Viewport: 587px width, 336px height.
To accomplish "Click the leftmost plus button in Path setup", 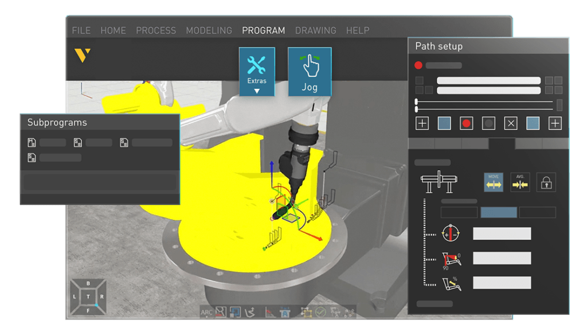I will pos(422,123).
